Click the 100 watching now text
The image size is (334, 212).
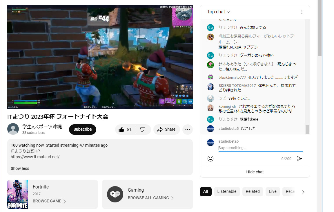click(x=27, y=145)
